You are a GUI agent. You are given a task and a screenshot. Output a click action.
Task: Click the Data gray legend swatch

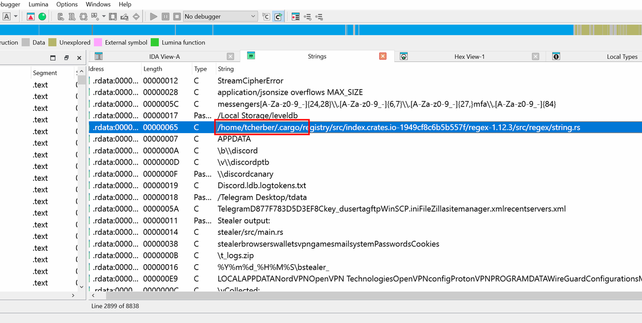click(26, 42)
